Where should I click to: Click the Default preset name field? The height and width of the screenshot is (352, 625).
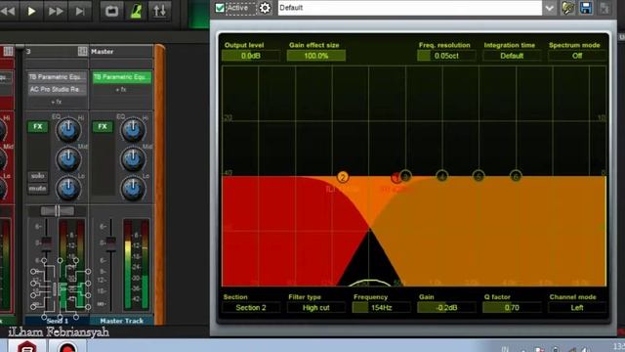[x=410, y=8]
